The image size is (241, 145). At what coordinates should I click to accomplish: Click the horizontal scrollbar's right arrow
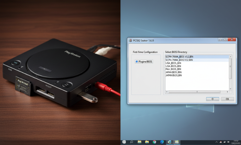click(x=228, y=92)
